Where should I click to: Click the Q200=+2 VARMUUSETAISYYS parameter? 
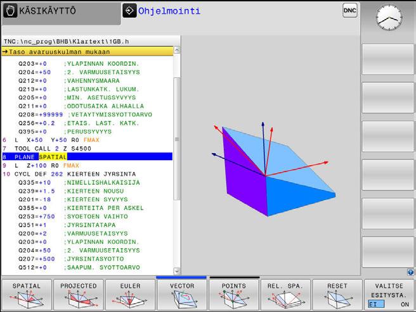[x=73, y=234]
